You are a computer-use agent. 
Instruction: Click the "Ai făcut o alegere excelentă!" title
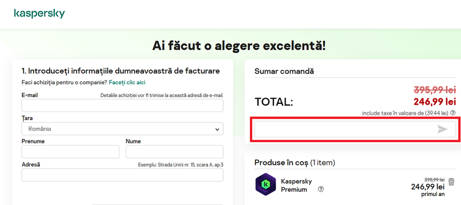tap(239, 46)
